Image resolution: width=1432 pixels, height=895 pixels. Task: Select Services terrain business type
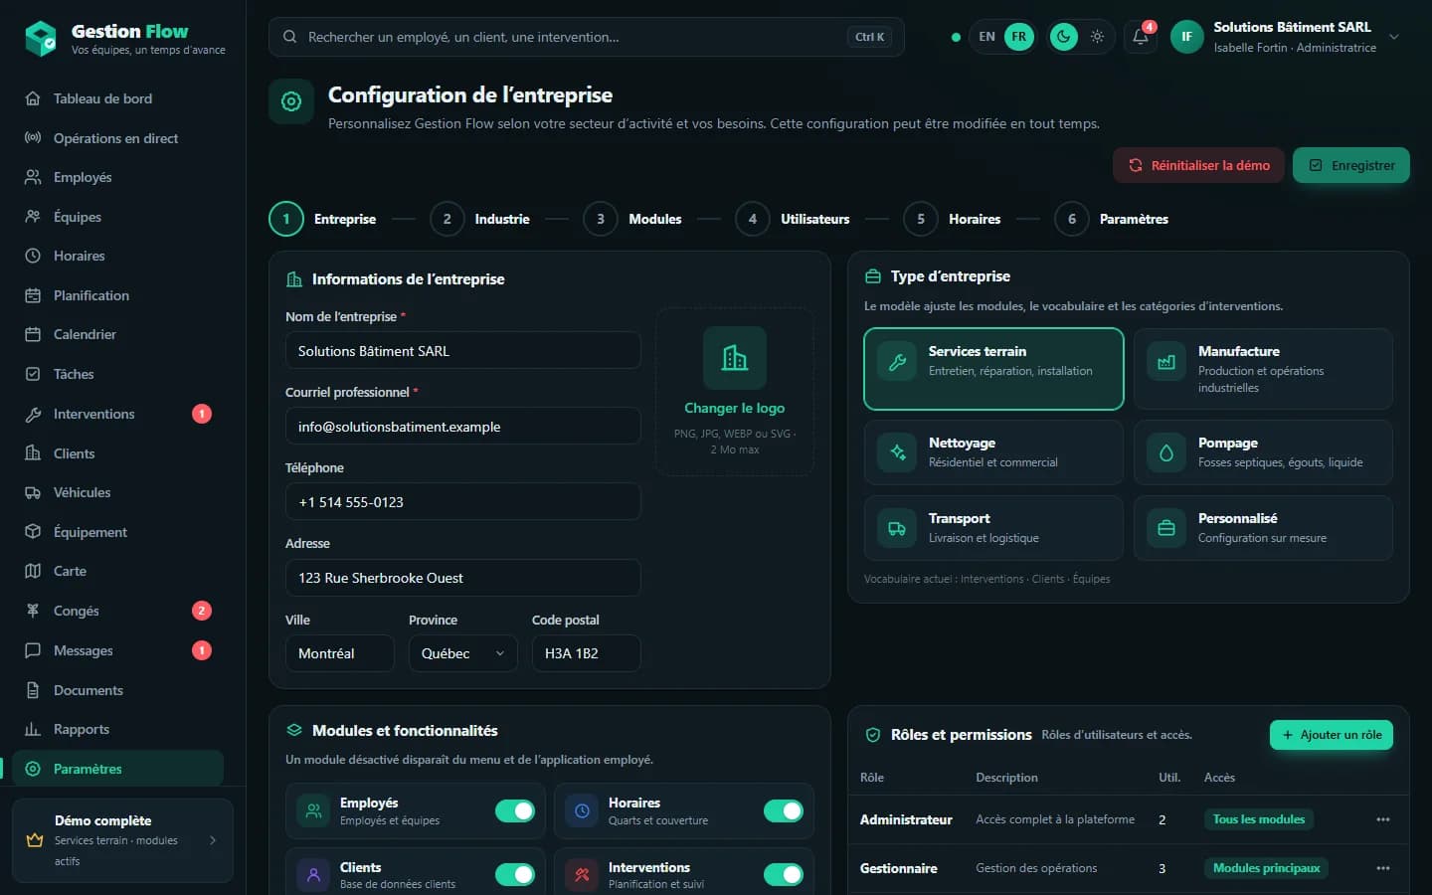point(993,369)
